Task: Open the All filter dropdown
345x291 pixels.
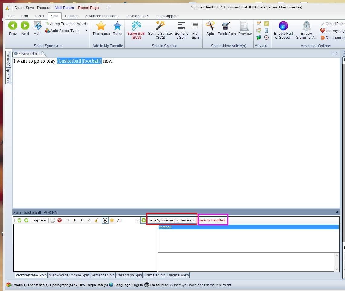Action: click(x=138, y=221)
